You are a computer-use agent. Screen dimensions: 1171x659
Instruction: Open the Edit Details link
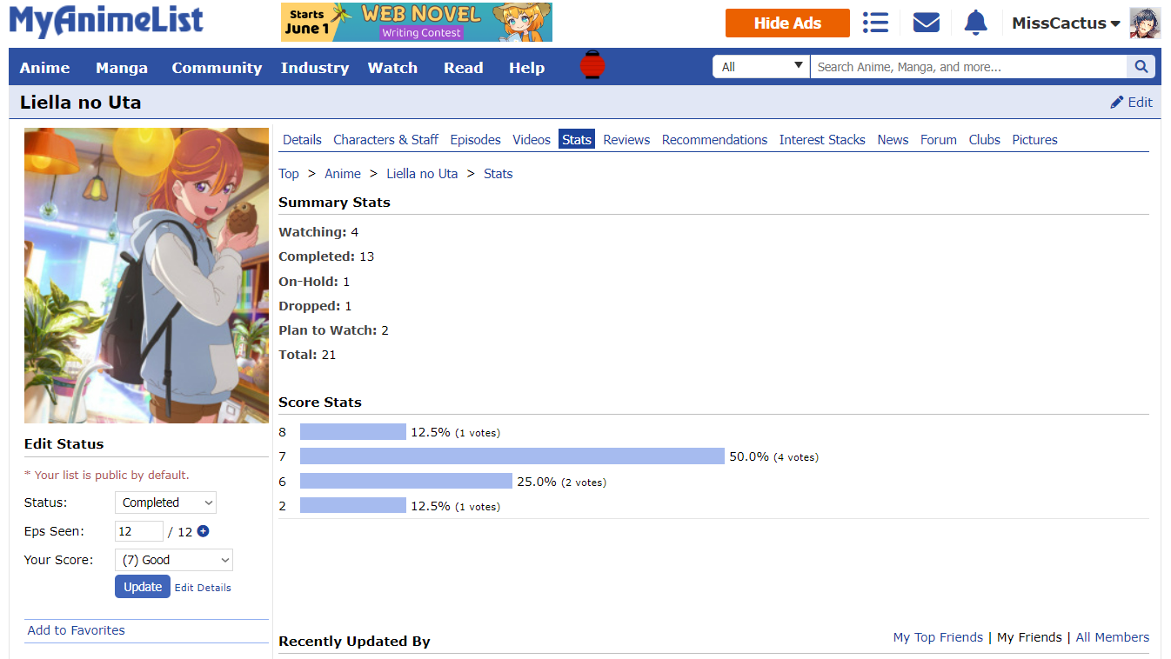[x=203, y=588]
